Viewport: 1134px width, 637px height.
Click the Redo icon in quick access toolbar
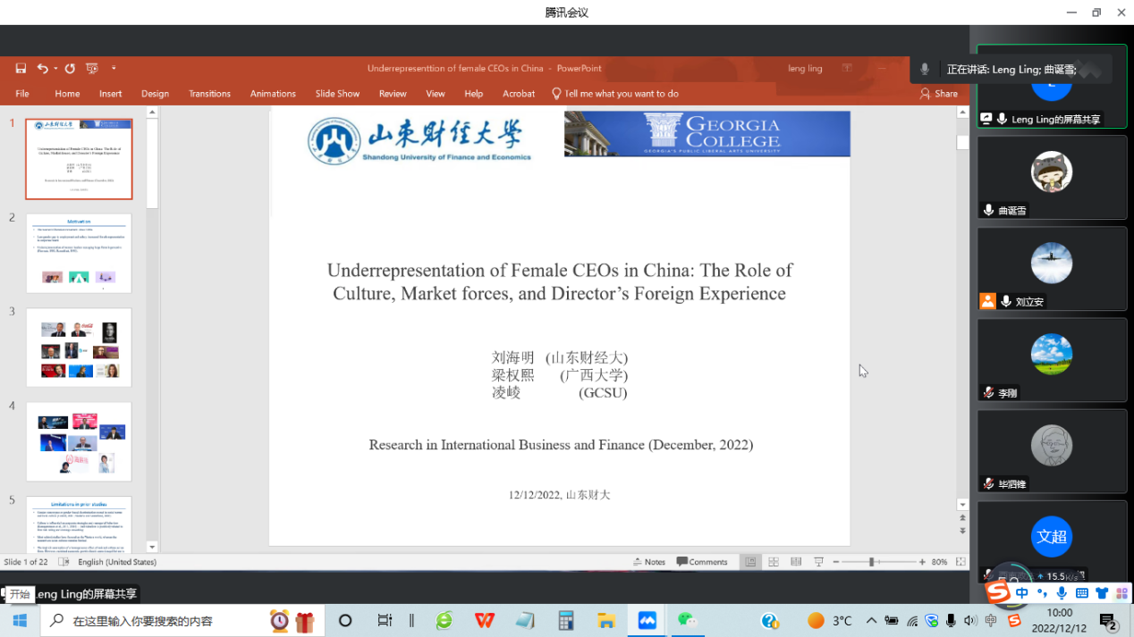(x=70, y=69)
